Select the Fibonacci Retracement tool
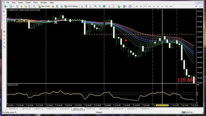This screenshot has height=116, width=206. [4, 35]
